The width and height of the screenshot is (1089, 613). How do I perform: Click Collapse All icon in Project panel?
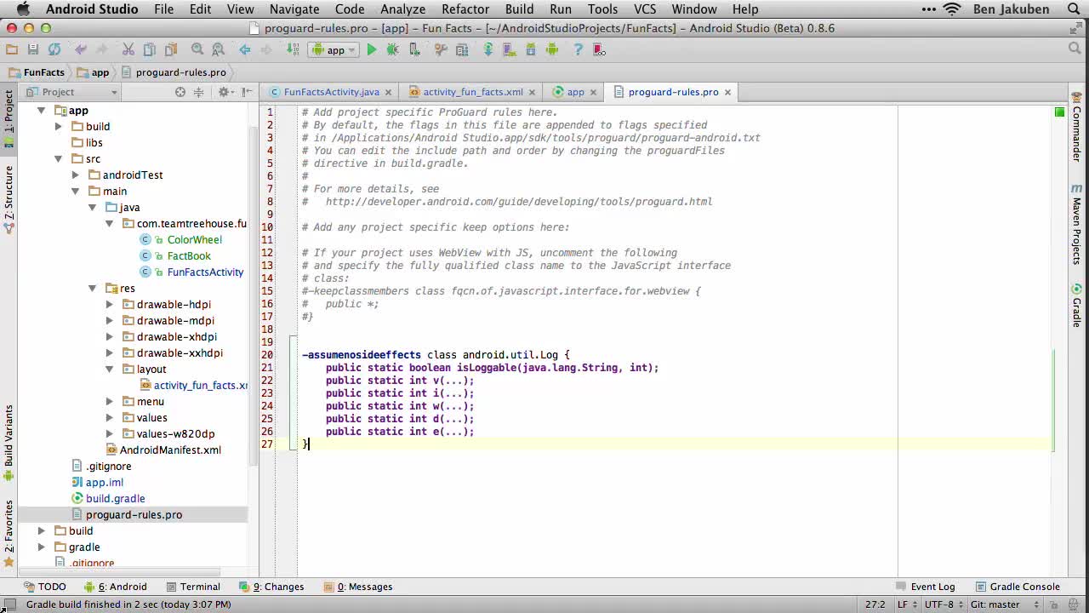click(199, 92)
